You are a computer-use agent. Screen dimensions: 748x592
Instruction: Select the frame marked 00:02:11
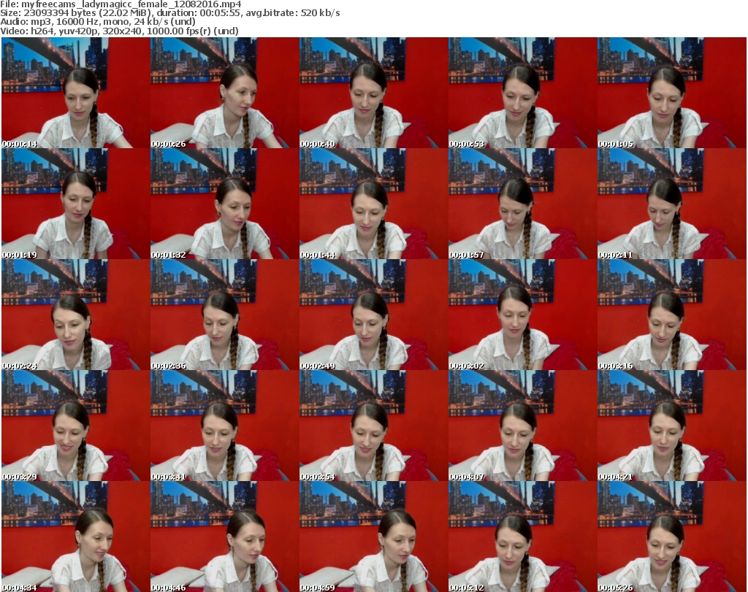click(672, 204)
